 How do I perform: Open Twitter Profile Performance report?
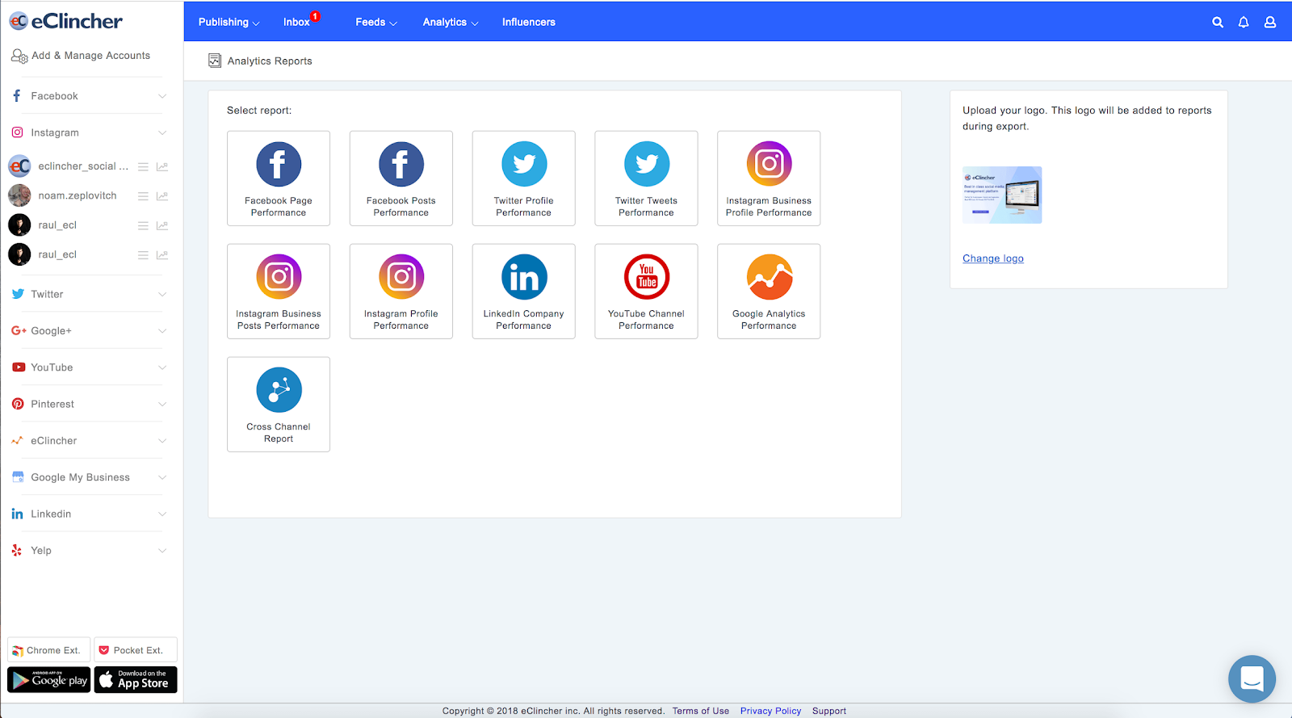point(524,178)
